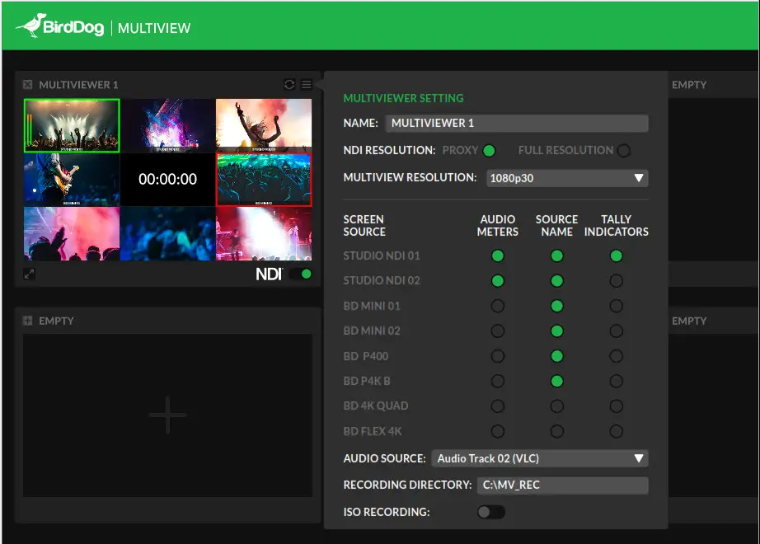
Task: Select Full Resolution for NDI
Action: tap(623, 150)
